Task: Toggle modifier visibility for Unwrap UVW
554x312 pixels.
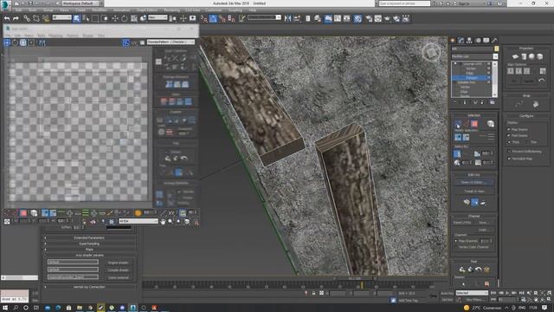Action: click(x=455, y=63)
